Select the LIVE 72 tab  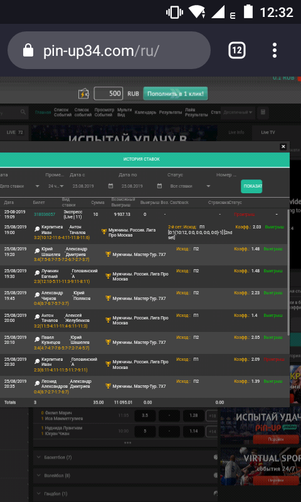(14, 132)
